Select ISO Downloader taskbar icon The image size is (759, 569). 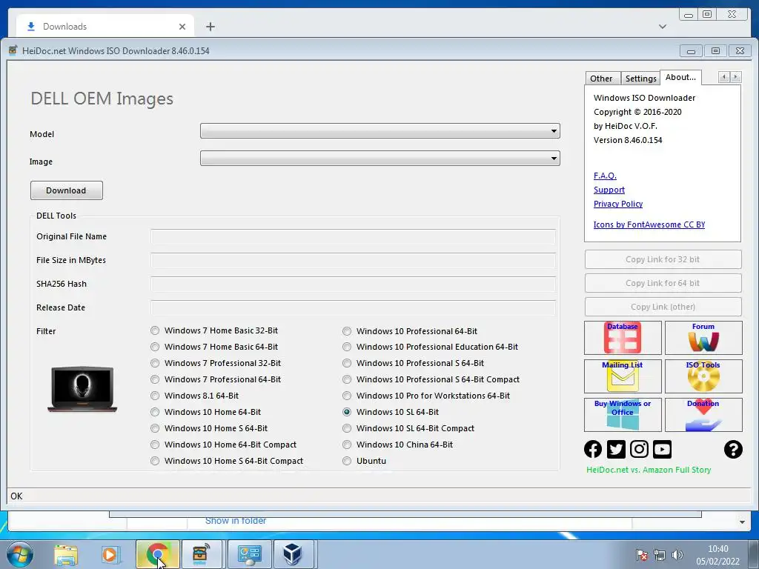point(200,554)
